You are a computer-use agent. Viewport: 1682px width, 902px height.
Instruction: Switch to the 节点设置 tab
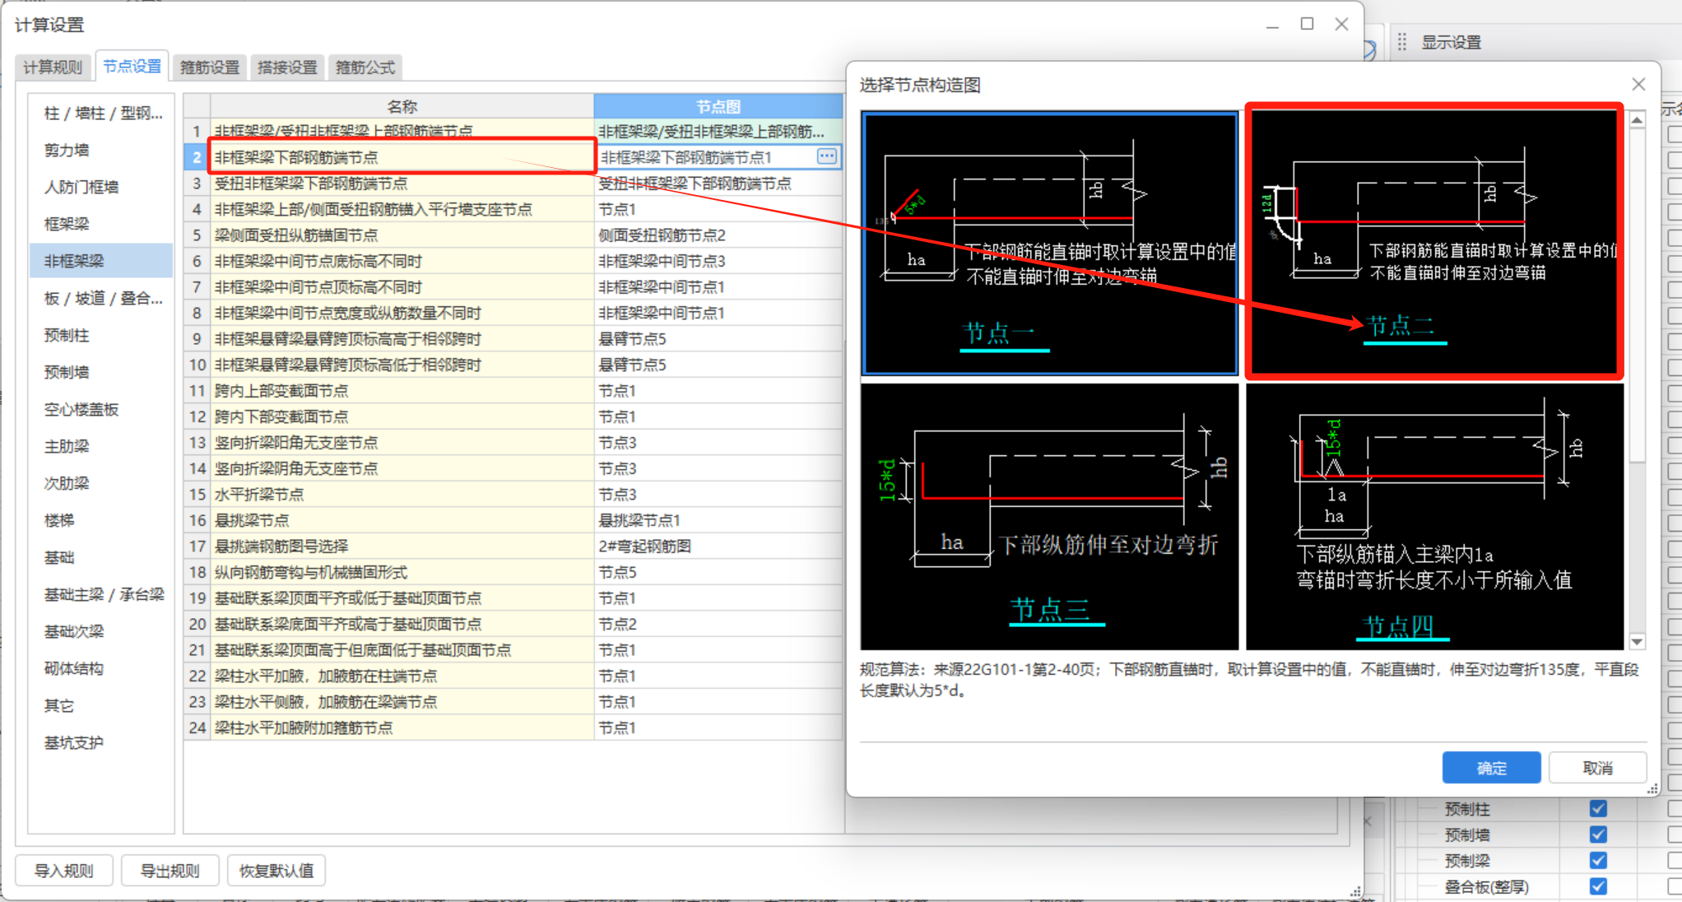pyautogui.click(x=132, y=67)
